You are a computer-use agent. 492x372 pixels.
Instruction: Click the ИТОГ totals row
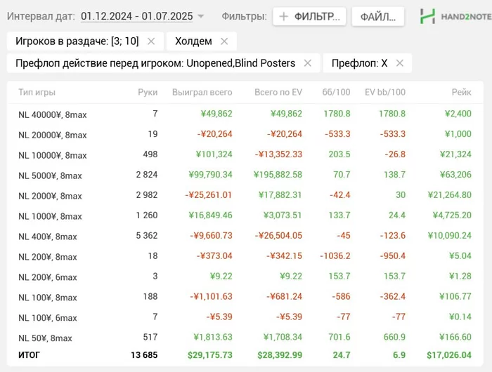30,355
